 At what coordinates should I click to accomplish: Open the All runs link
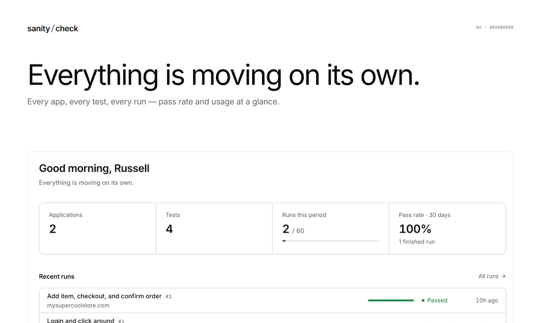pos(492,276)
